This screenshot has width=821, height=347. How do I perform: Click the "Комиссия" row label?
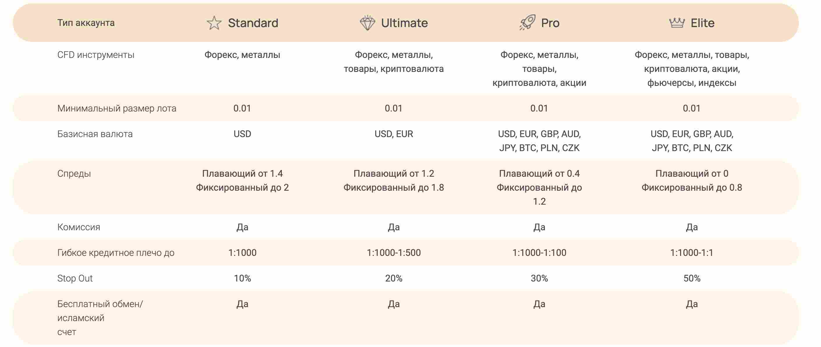click(x=79, y=227)
